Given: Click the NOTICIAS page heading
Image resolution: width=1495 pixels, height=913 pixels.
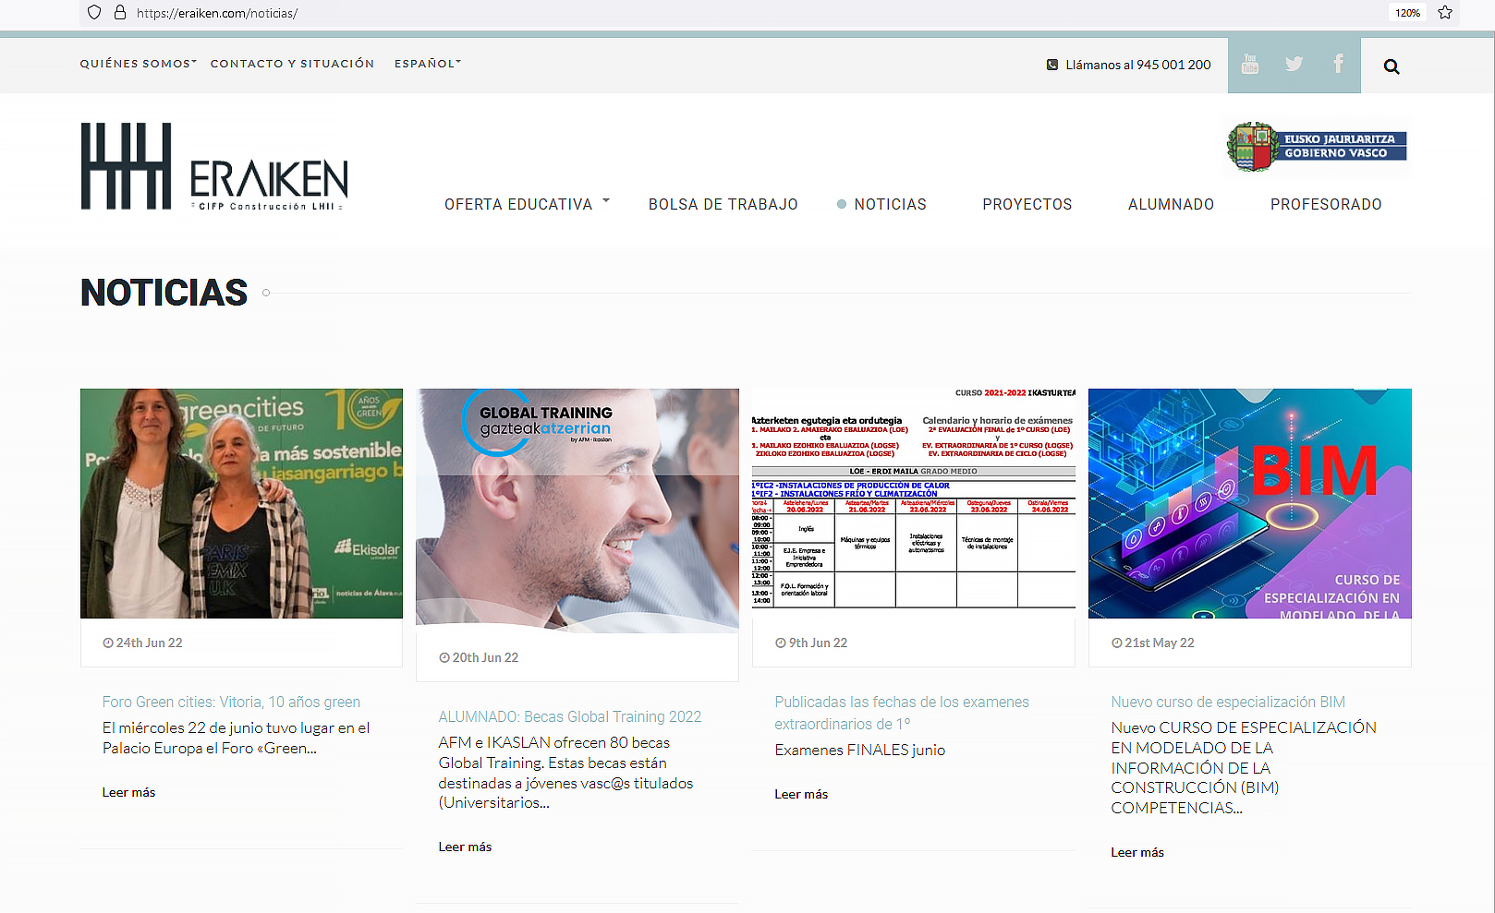Looking at the screenshot, I should coord(164,293).
